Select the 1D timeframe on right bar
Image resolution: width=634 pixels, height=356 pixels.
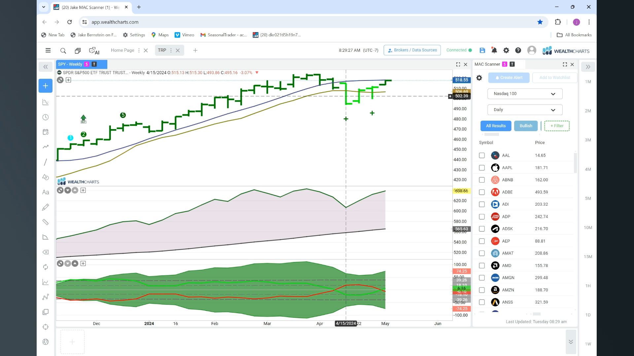coord(588,315)
